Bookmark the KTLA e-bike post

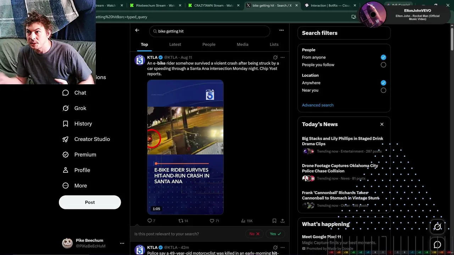[274, 221]
